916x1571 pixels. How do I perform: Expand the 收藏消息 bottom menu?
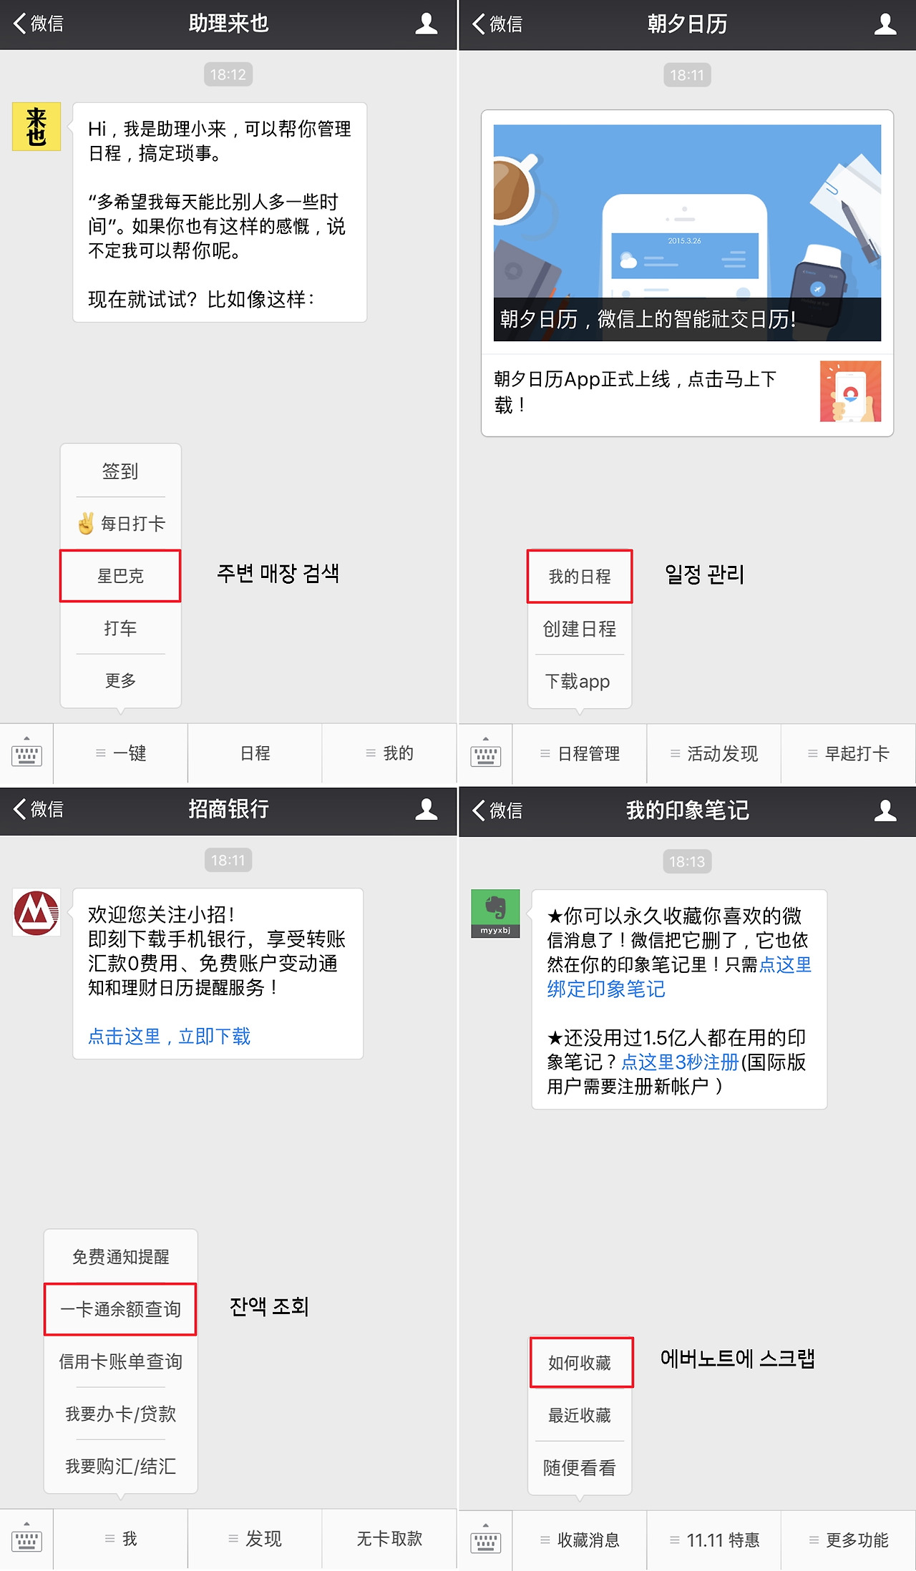click(580, 1540)
